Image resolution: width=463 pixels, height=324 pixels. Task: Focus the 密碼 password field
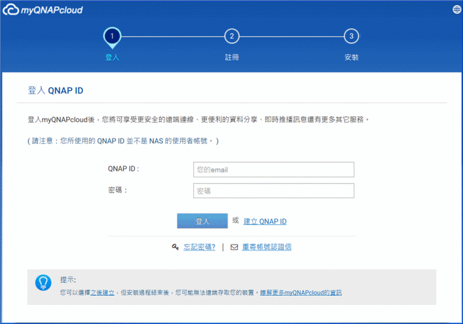click(x=273, y=191)
